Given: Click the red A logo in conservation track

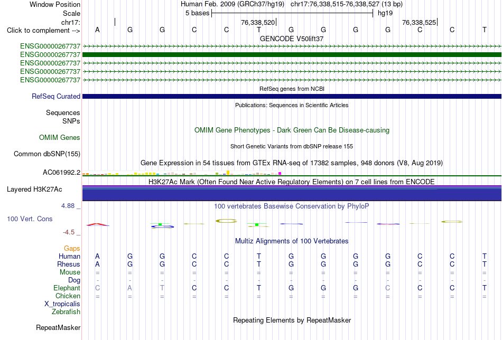Looking at the screenshot, I should 98,224.
